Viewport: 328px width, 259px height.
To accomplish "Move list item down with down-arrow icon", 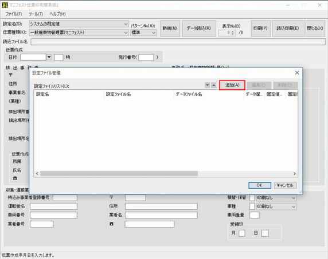I will pos(207,85).
